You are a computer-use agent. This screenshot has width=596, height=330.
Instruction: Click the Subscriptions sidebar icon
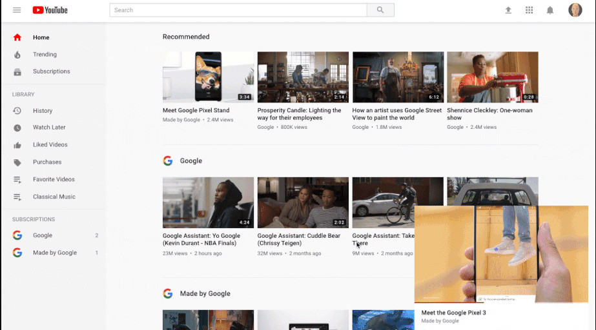click(17, 72)
